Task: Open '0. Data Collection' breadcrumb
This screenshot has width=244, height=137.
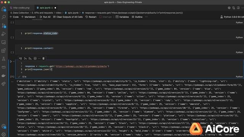Action: (x=19, y=13)
